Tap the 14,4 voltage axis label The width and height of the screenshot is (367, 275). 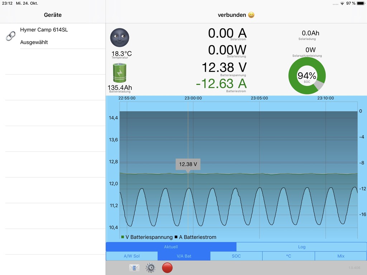coord(113,118)
